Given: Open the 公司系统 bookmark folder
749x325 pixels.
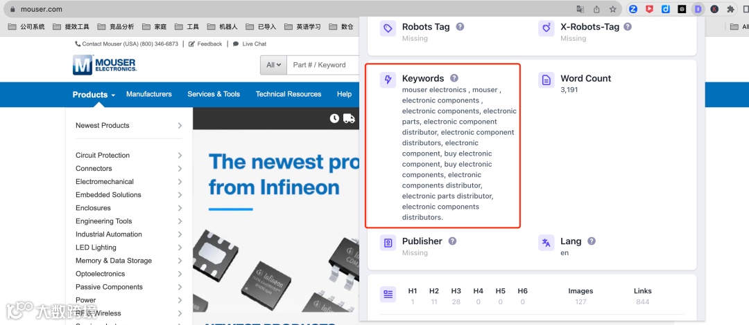Looking at the screenshot, I should tap(27, 27).
